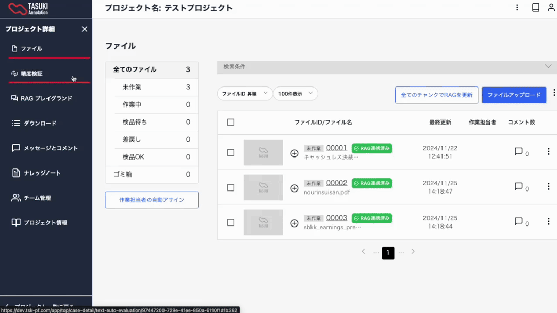This screenshot has width=557, height=313.
Task: Click file name nourinsuisan.pdf
Action: [x=326, y=192]
